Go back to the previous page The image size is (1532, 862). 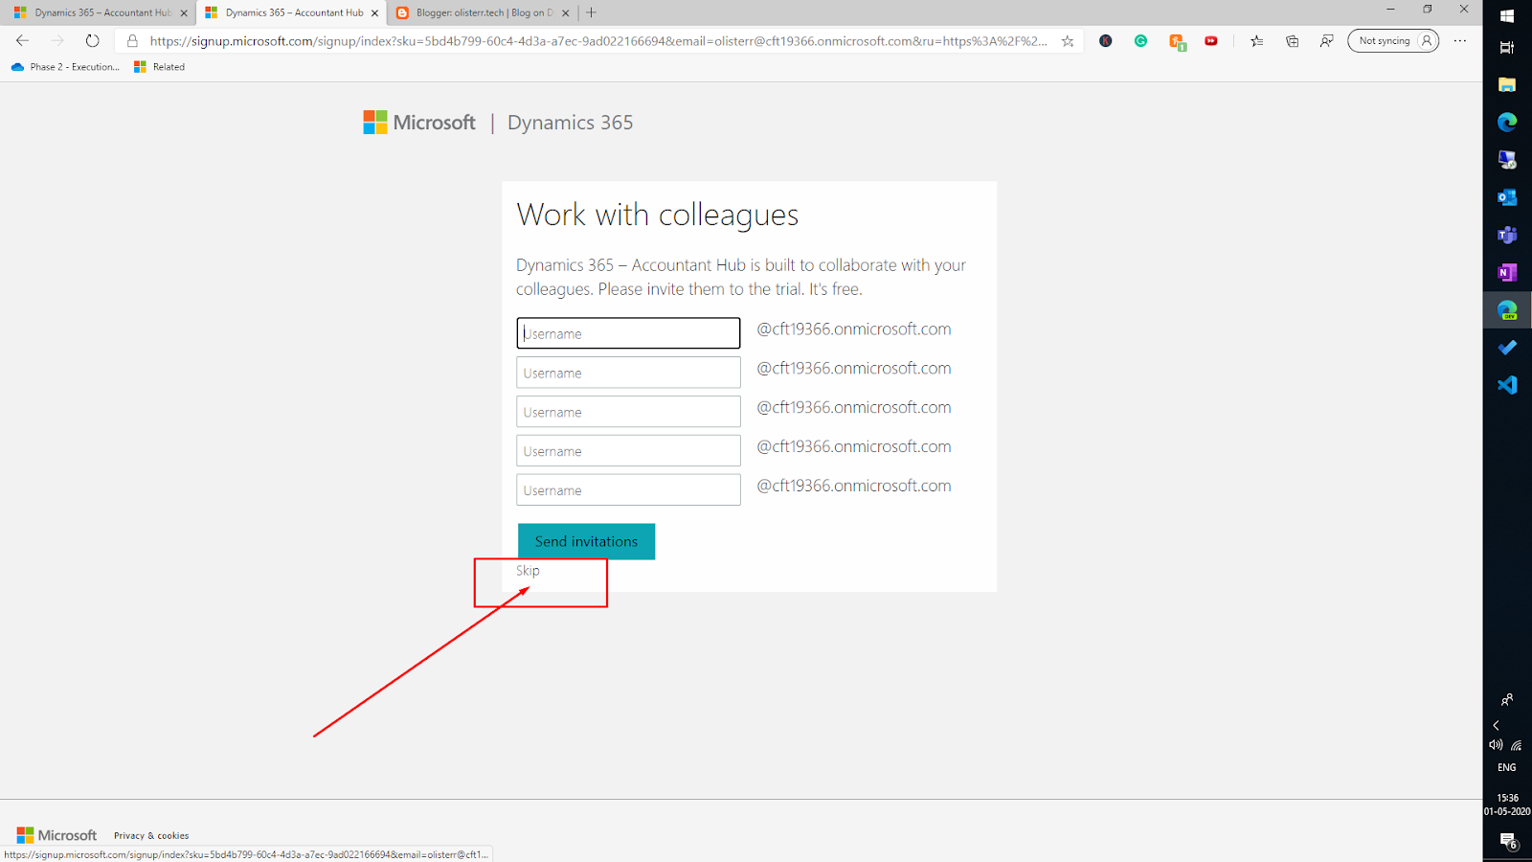click(x=22, y=41)
